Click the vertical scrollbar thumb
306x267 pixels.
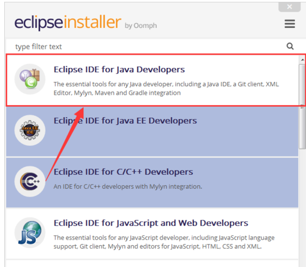click(302, 106)
